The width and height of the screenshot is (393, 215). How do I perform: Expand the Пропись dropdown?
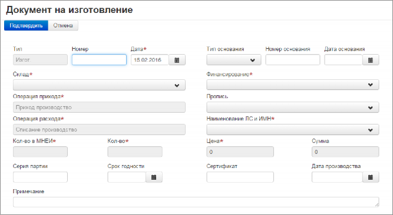[293, 107]
